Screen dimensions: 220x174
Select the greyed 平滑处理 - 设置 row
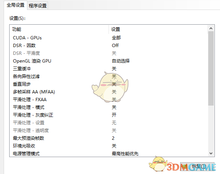[x=109, y=123]
